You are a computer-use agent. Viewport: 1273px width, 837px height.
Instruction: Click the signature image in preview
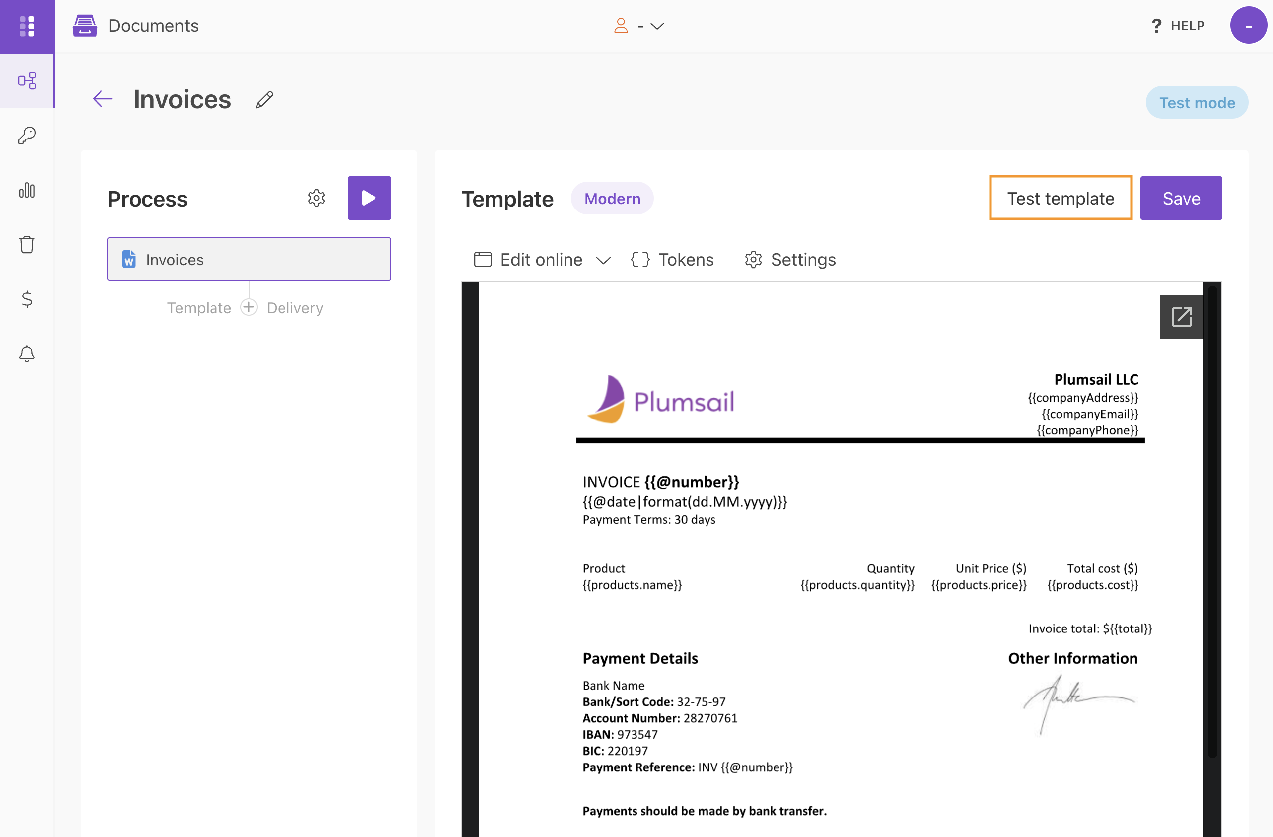tap(1078, 704)
